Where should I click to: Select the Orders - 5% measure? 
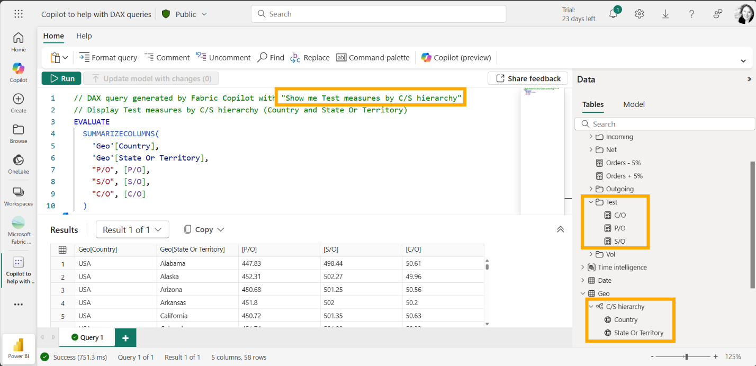[x=624, y=163]
